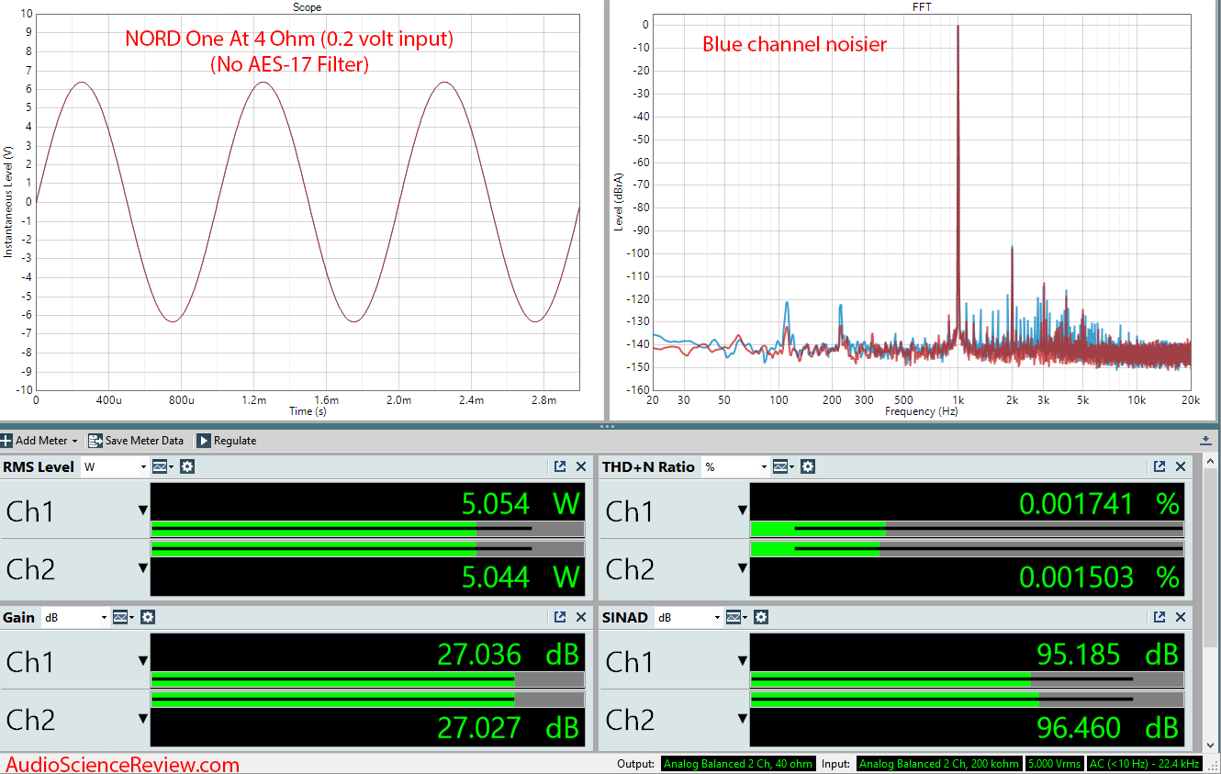
Task: Expand Ch1 arrow in RMS Level meter
Action: pos(142,510)
